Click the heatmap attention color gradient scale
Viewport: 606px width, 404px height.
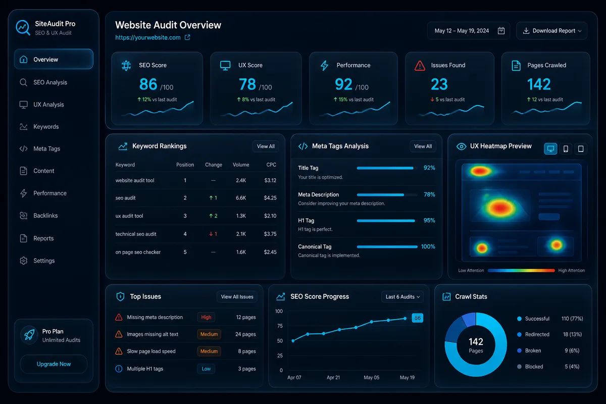(x=521, y=271)
